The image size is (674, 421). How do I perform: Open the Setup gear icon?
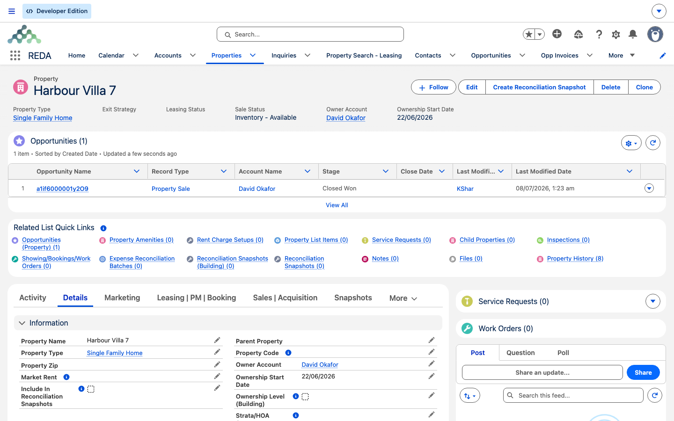click(x=616, y=34)
